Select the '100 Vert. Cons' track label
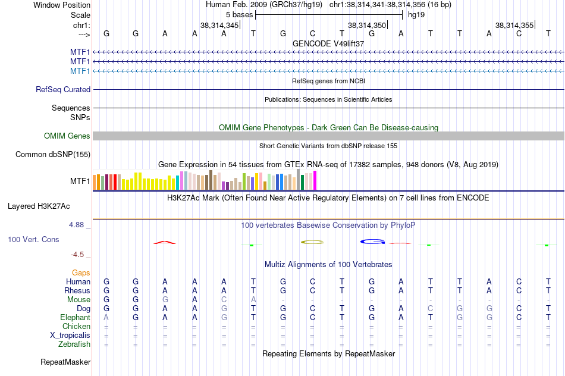This screenshot has height=376, width=565. pyautogui.click(x=33, y=239)
